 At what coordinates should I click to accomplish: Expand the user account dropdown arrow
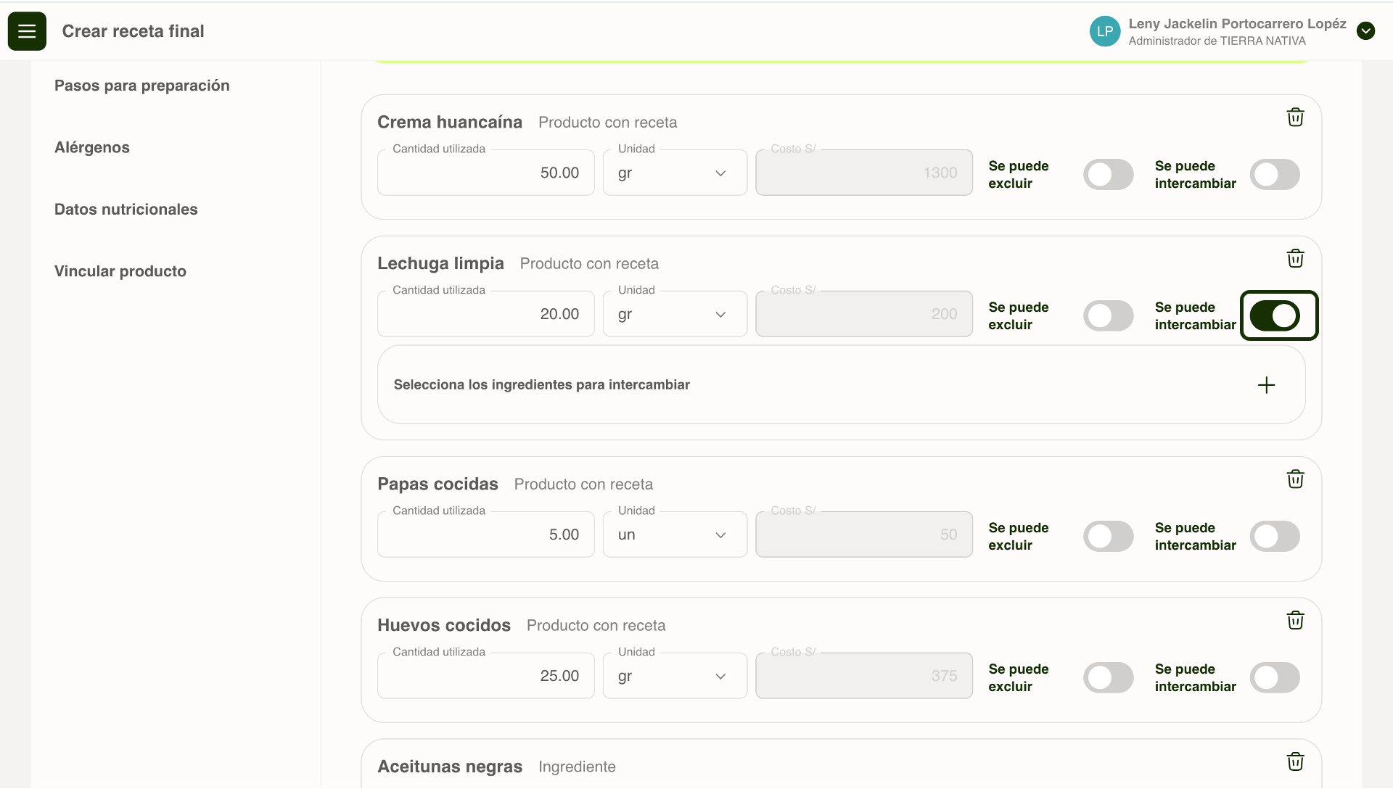[1365, 31]
